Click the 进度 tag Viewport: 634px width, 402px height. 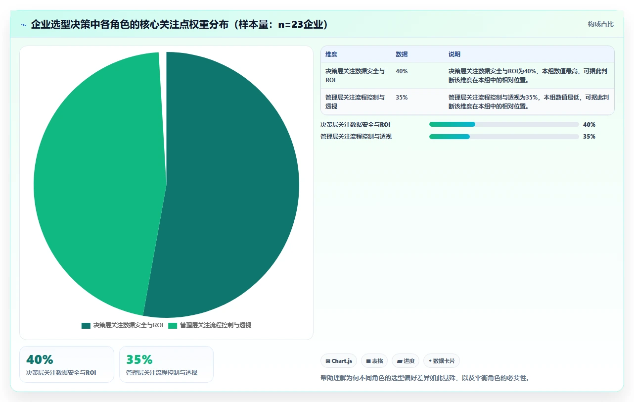(x=406, y=361)
